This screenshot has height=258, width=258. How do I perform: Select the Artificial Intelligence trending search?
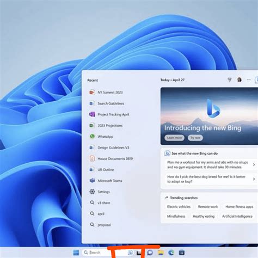237,216
